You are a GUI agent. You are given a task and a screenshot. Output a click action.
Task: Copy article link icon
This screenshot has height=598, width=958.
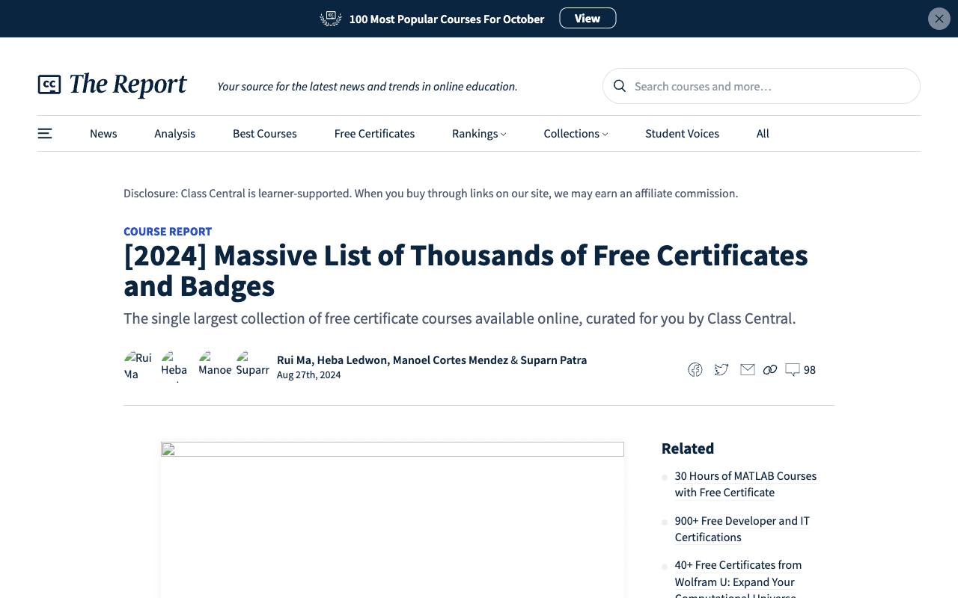coord(770,370)
